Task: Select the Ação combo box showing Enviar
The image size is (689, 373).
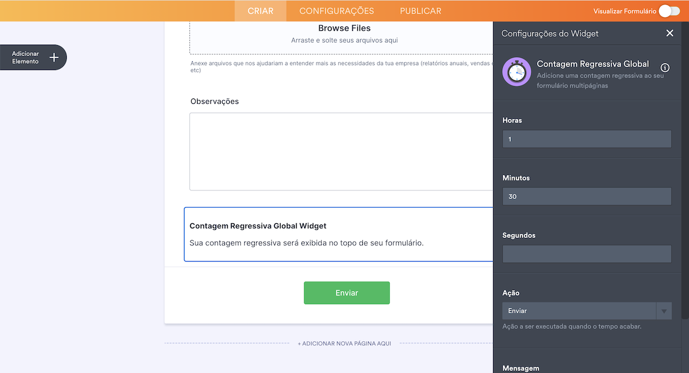Action: [x=579, y=311]
